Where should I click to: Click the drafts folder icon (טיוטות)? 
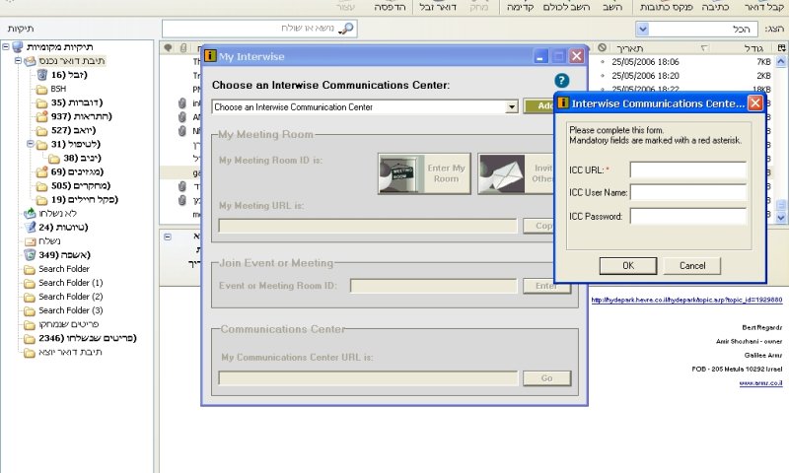(30, 228)
